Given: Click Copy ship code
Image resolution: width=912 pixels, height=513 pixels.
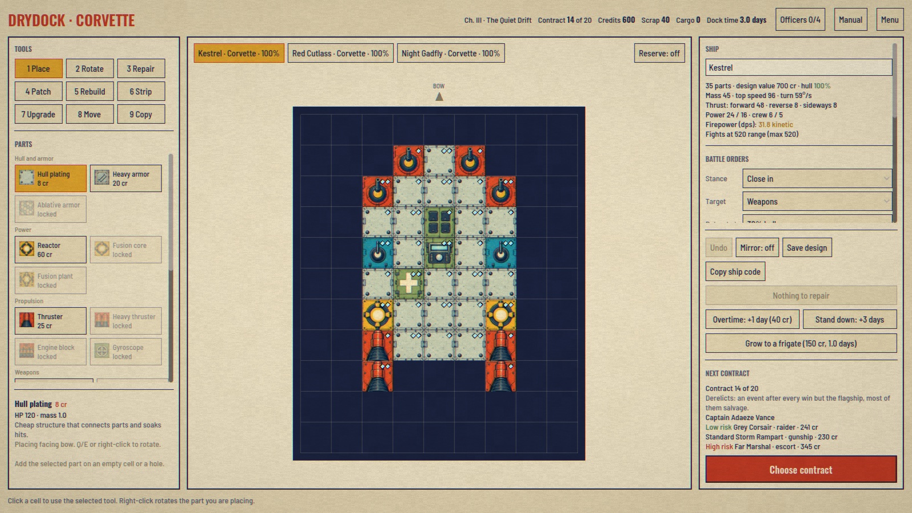Looking at the screenshot, I should point(735,272).
